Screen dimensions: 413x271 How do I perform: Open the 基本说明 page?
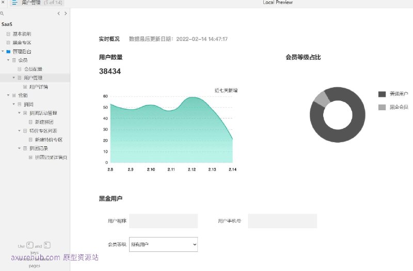coord(22,34)
